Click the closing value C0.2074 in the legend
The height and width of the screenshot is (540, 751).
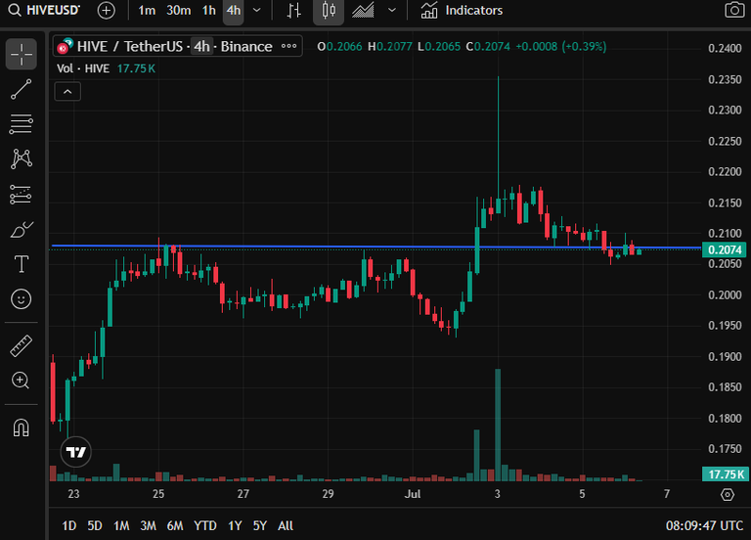[x=488, y=47]
